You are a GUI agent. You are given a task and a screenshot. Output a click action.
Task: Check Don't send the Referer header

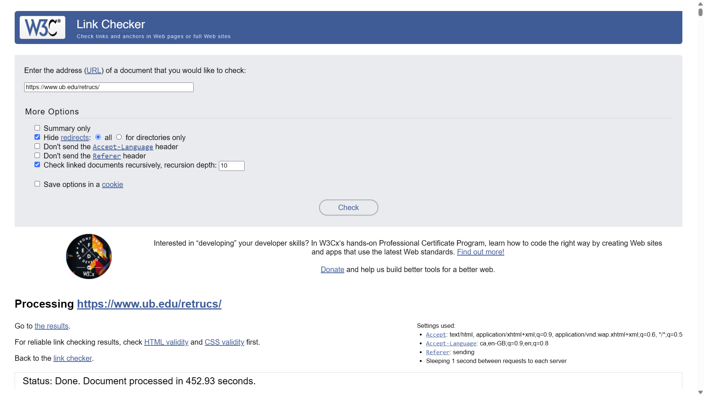coord(37,155)
